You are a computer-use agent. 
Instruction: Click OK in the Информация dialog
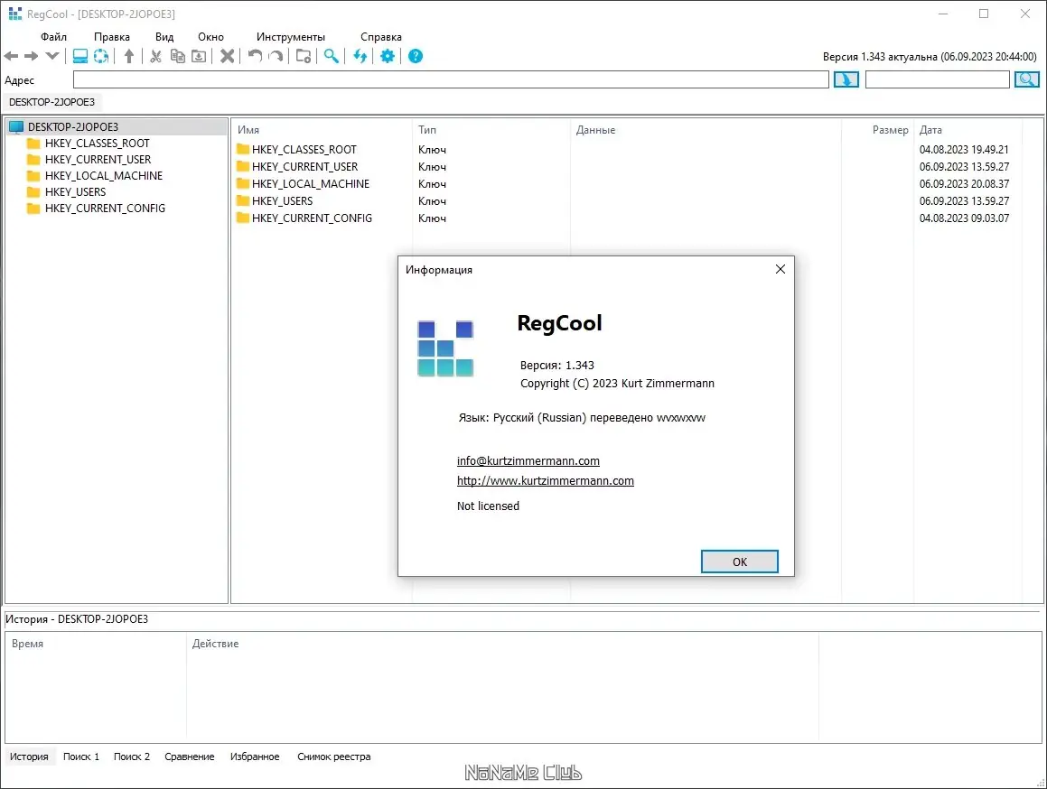pyautogui.click(x=739, y=562)
